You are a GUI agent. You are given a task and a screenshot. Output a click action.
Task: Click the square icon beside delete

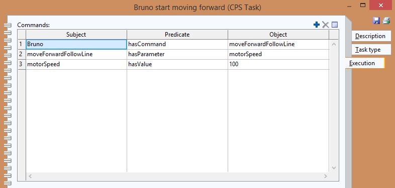(x=335, y=25)
